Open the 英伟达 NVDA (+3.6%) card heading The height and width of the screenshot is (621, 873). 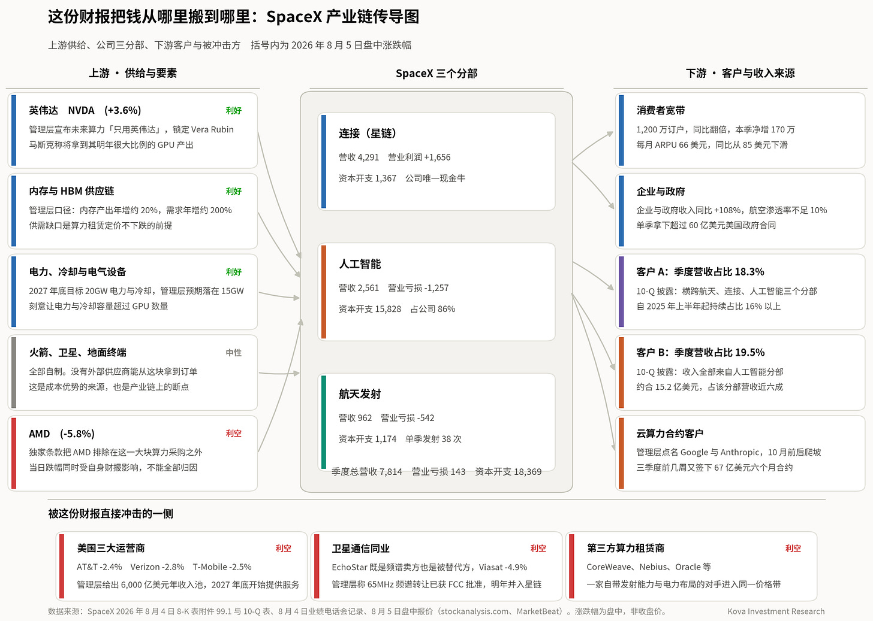(x=85, y=110)
